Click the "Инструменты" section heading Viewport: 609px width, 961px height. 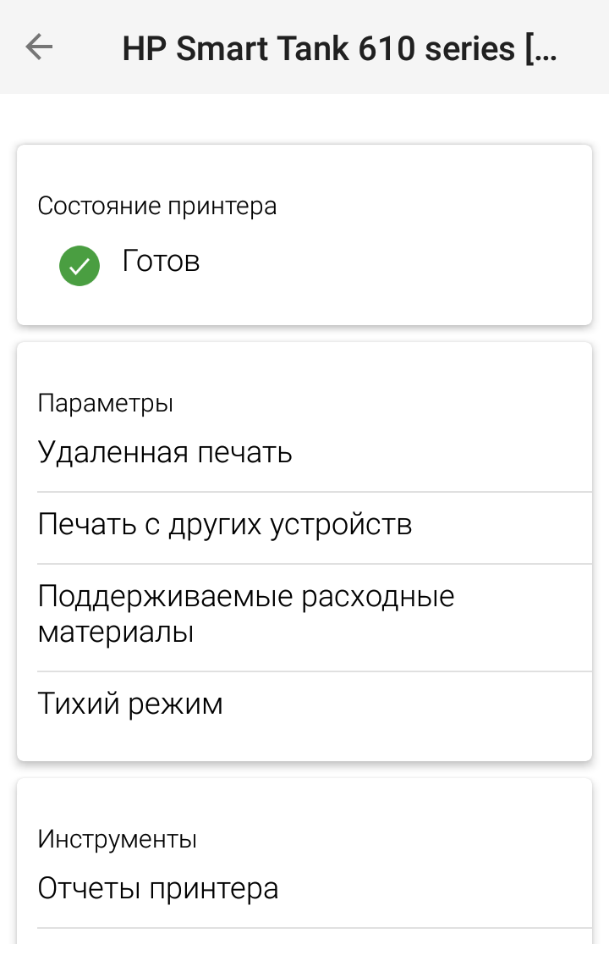click(118, 839)
